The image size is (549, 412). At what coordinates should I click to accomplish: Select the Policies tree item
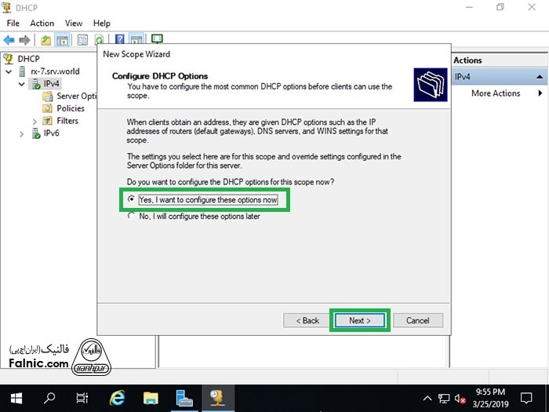pos(71,108)
